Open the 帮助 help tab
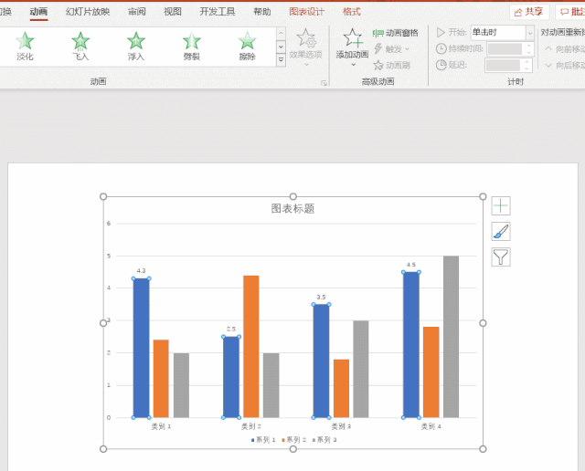 click(262, 12)
